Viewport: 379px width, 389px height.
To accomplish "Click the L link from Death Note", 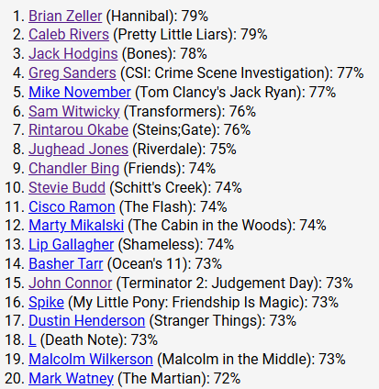I will pos(32,340).
